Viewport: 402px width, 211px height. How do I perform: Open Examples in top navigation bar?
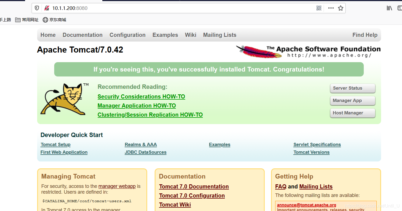click(x=165, y=35)
